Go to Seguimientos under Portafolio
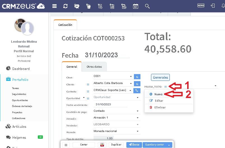This screenshot has width=225, height=148. (x=19, y=94)
